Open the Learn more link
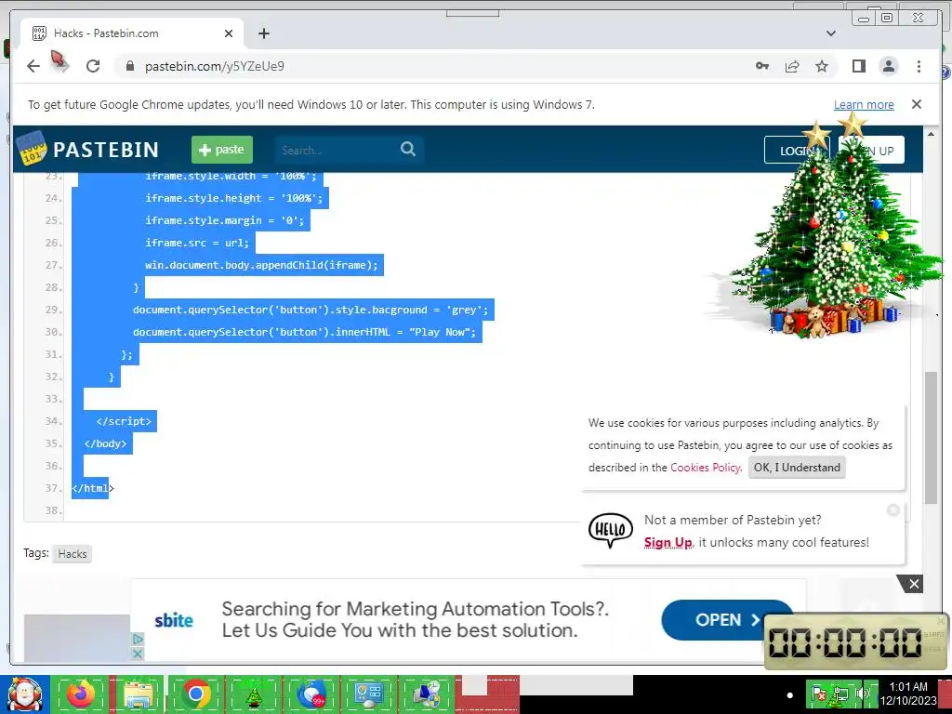Image resolution: width=952 pixels, height=714 pixels. click(x=864, y=104)
